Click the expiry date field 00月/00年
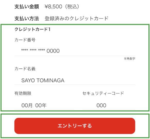 tap(44, 105)
